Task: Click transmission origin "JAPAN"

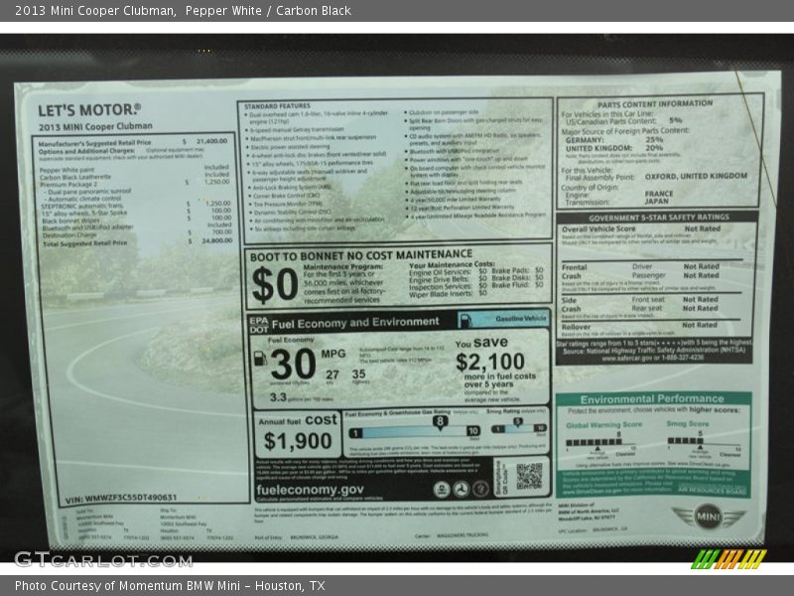Action: coord(657,202)
